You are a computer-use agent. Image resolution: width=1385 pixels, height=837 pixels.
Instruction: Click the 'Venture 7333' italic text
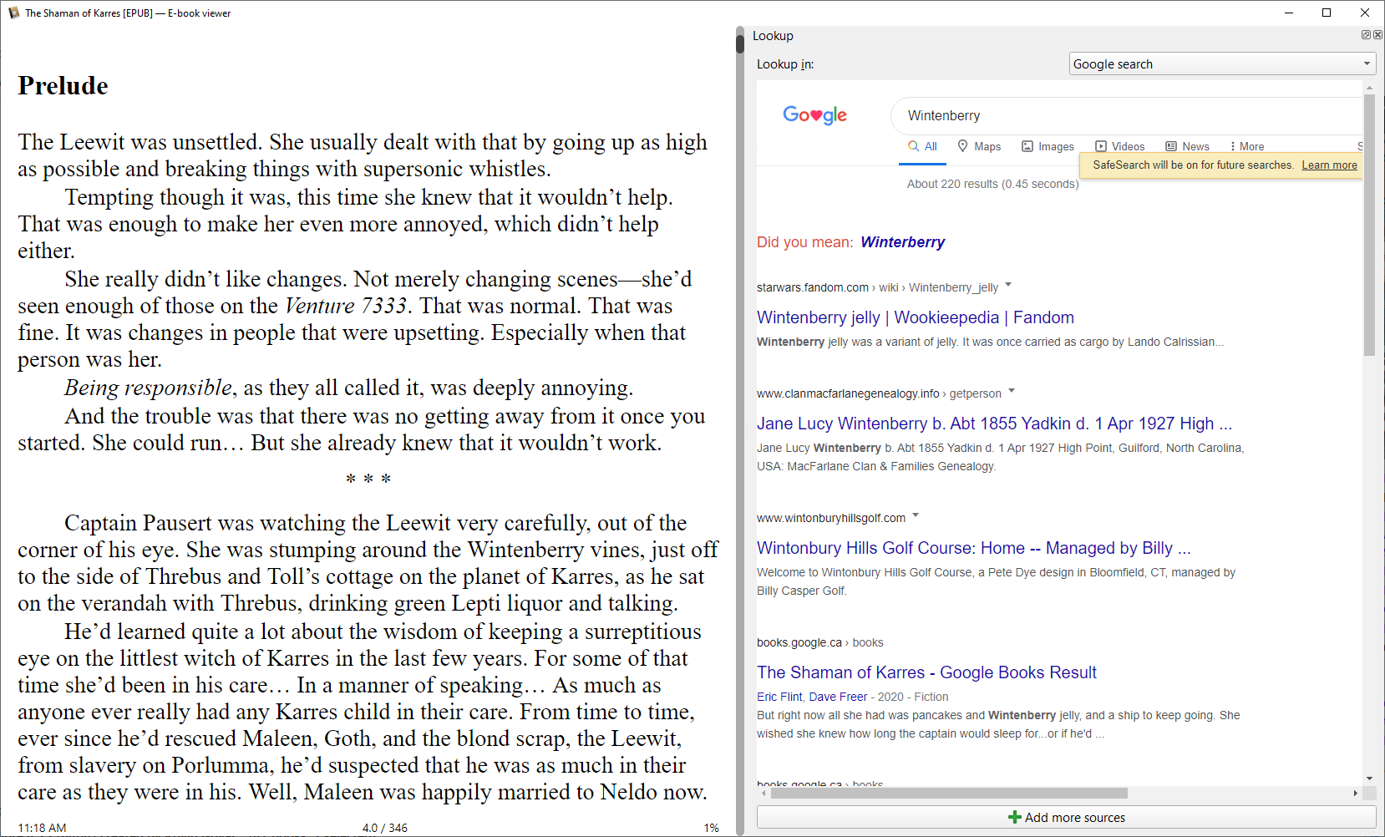[346, 306]
